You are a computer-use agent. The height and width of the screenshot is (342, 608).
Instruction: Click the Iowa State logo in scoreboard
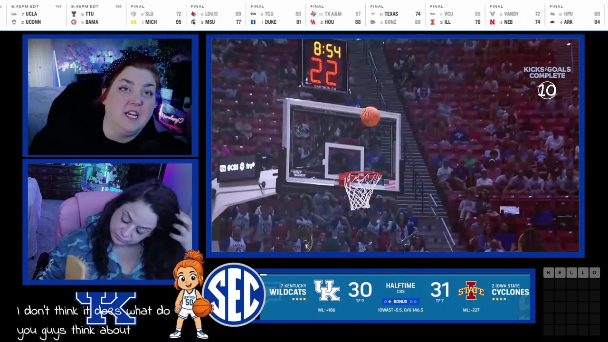coord(471,291)
